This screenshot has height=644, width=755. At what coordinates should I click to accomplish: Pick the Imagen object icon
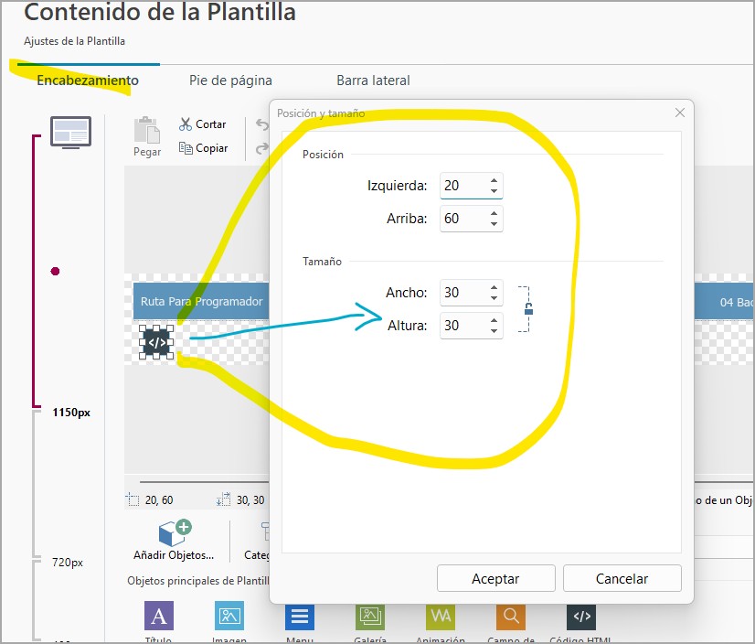[x=229, y=616]
